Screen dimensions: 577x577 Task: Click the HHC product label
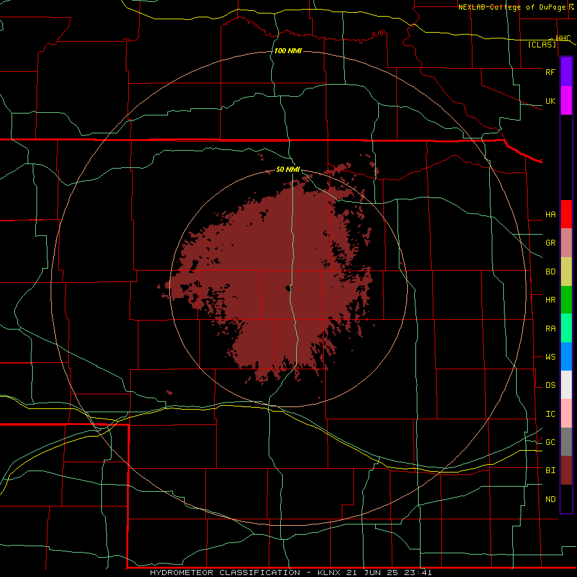click(564, 38)
